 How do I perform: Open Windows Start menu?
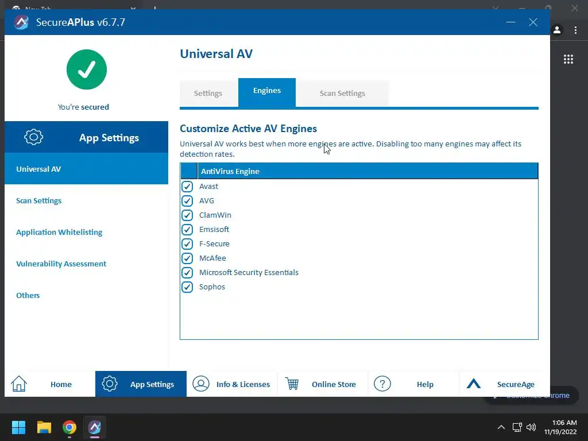[18, 427]
